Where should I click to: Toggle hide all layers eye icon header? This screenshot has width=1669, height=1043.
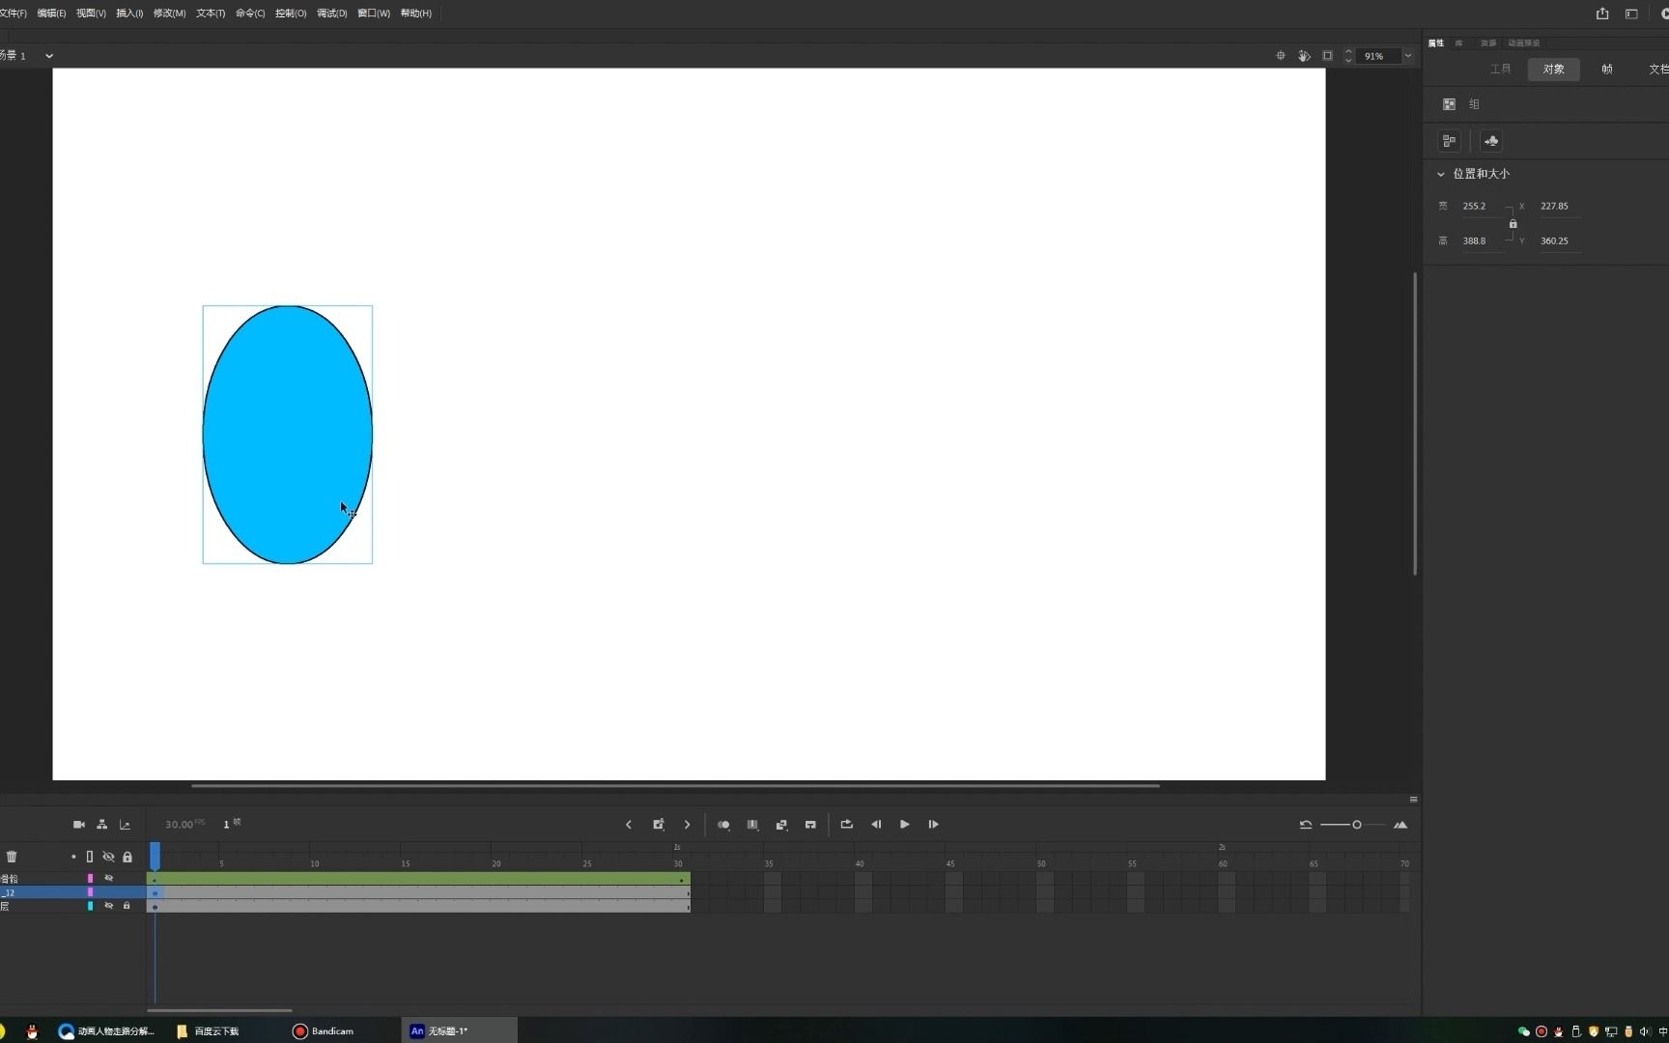108,857
